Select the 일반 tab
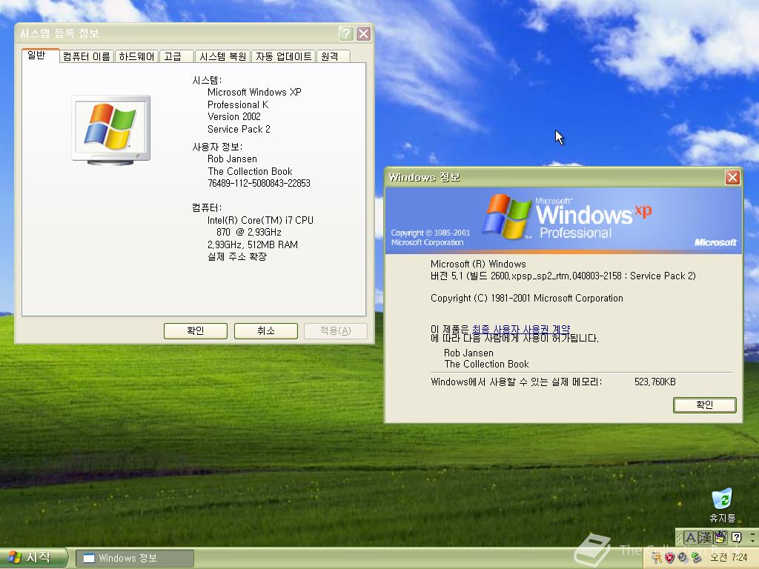 [41, 56]
